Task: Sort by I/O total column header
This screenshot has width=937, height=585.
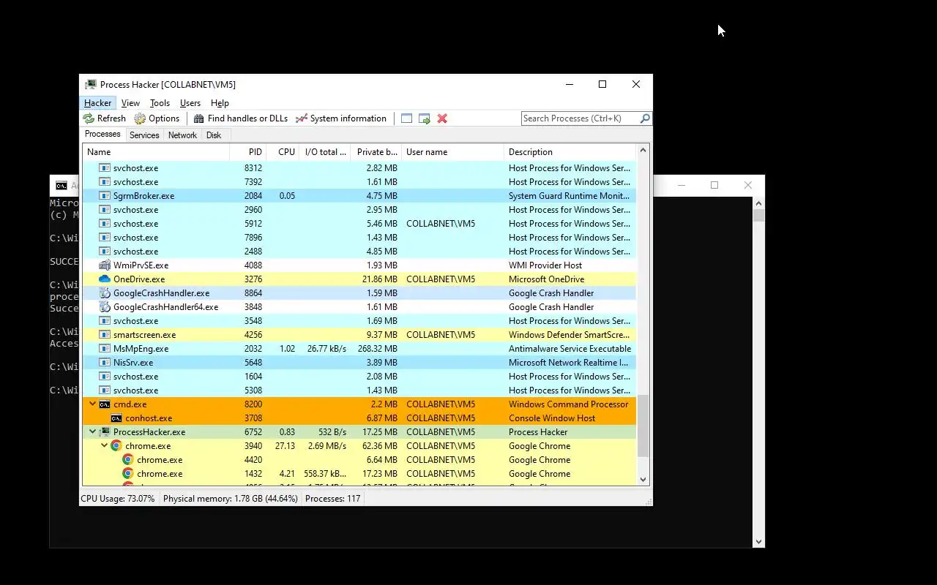Action: coord(325,152)
